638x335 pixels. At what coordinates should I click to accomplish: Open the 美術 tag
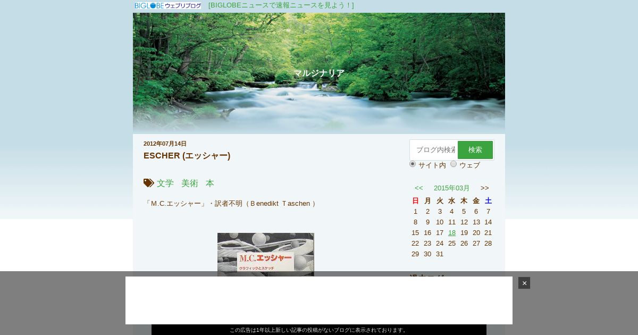pyautogui.click(x=190, y=183)
